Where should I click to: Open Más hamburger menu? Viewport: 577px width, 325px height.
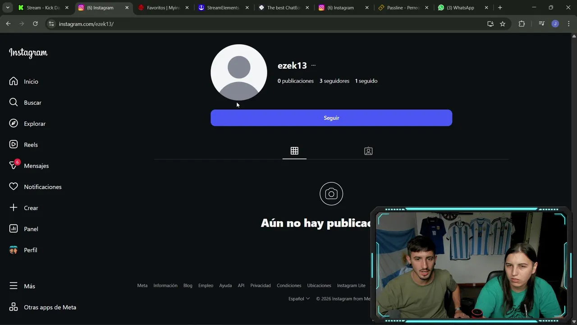coord(14,286)
